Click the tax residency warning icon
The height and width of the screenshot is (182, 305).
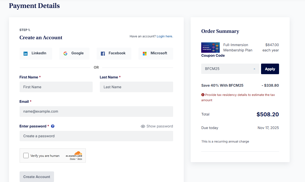[203, 95]
